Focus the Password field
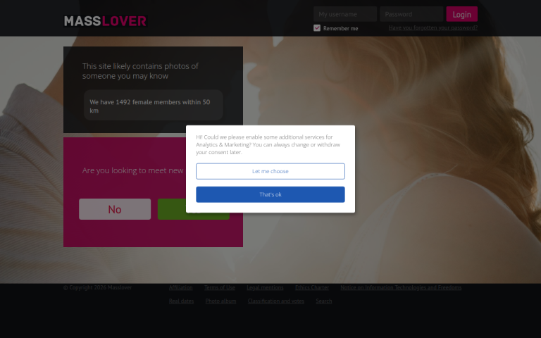 click(411, 14)
